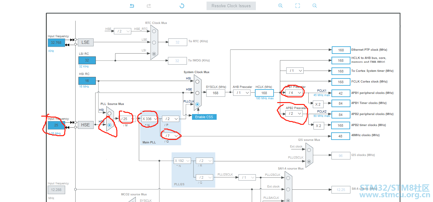
Task: Click Resolve Clock Issues button
Action: click(231, 6)
